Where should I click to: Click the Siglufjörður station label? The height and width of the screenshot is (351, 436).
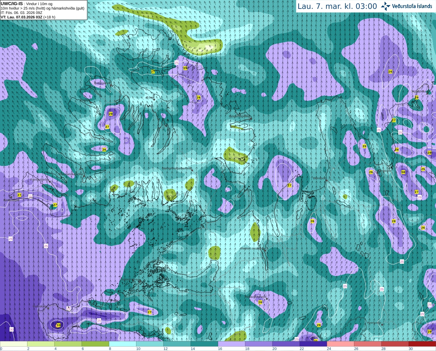tap(419, 91)
